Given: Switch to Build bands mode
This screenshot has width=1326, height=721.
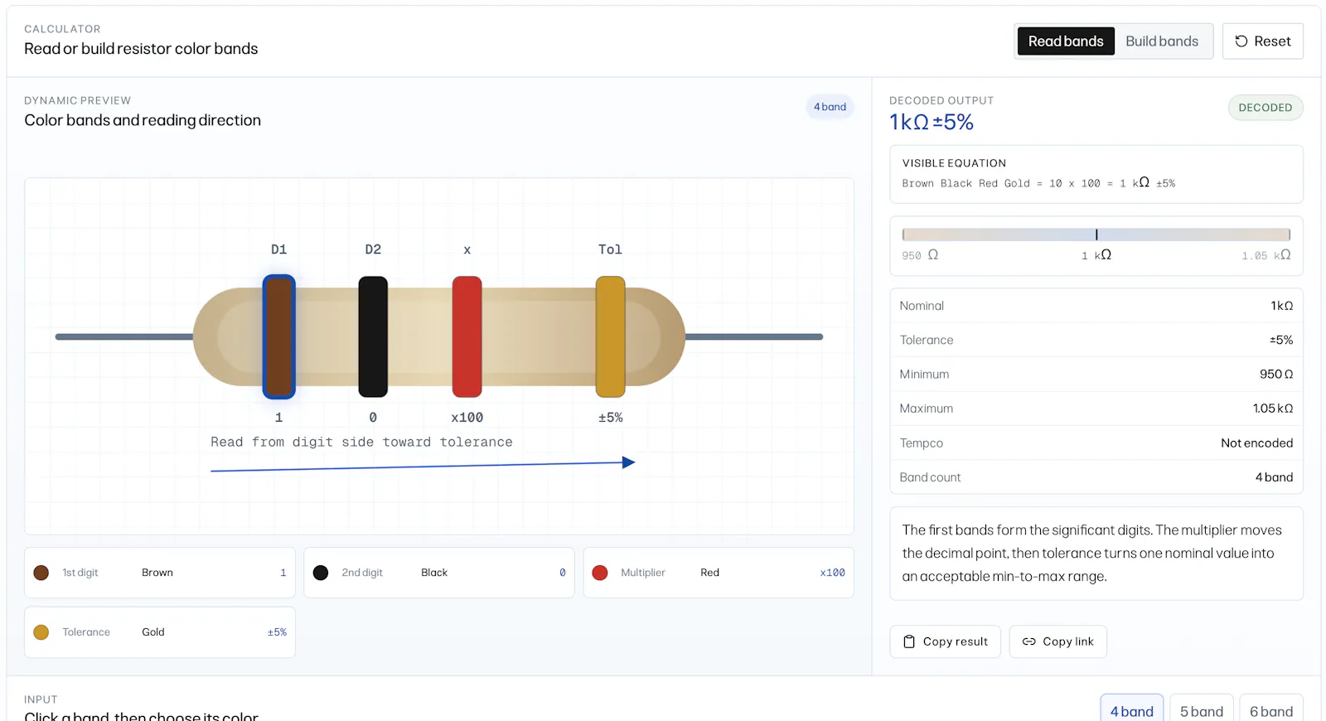Looking at the screenshot, I should [1162, 41].
